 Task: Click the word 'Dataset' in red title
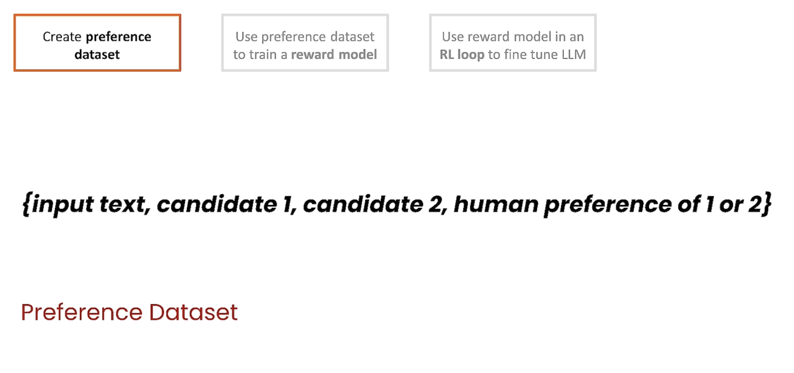point(194,312)
